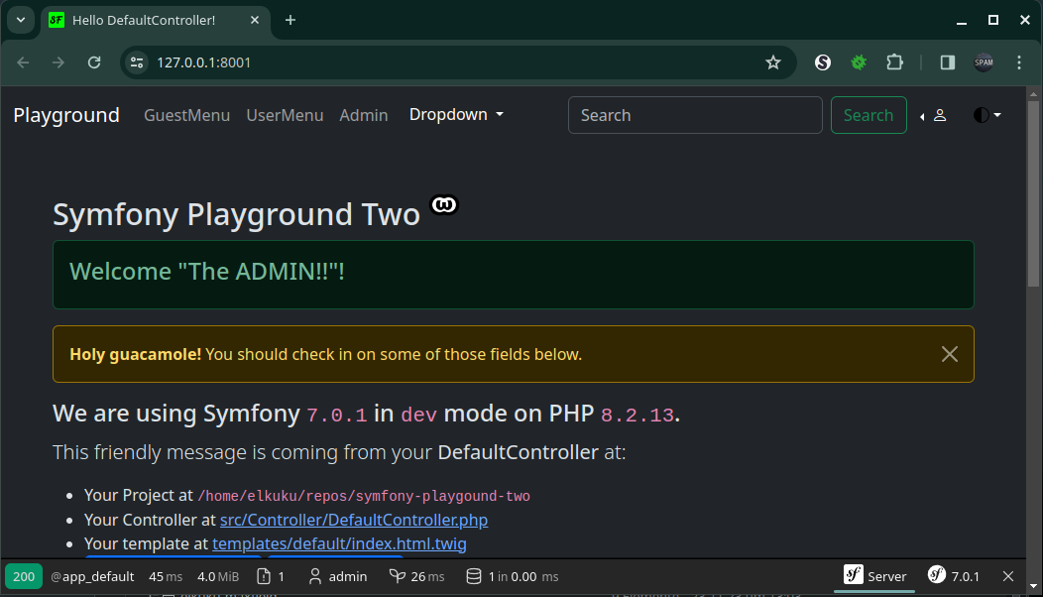Click the 200 status code in debug toolbar
Image resolution: width=1043 pixels, height=597 pixels.
(24, 576)
